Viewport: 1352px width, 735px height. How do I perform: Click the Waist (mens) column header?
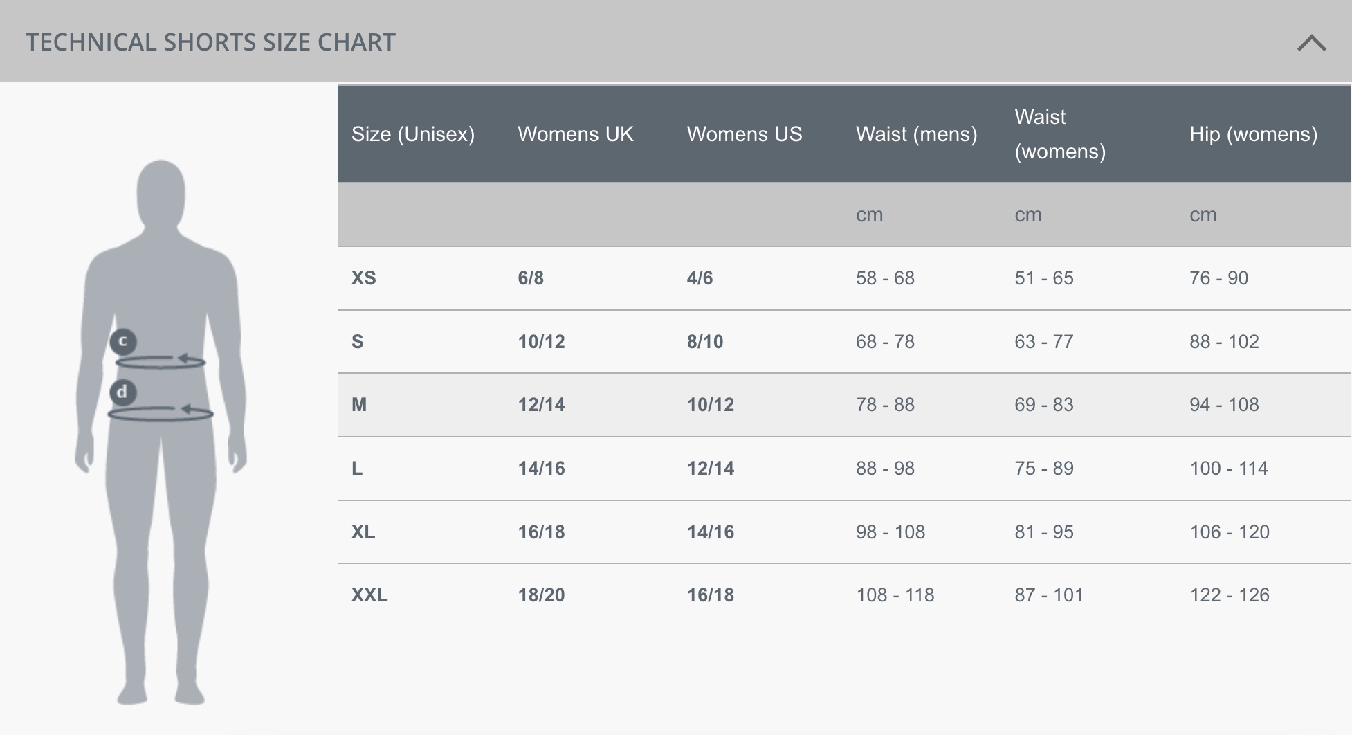(x=916, y=134)
